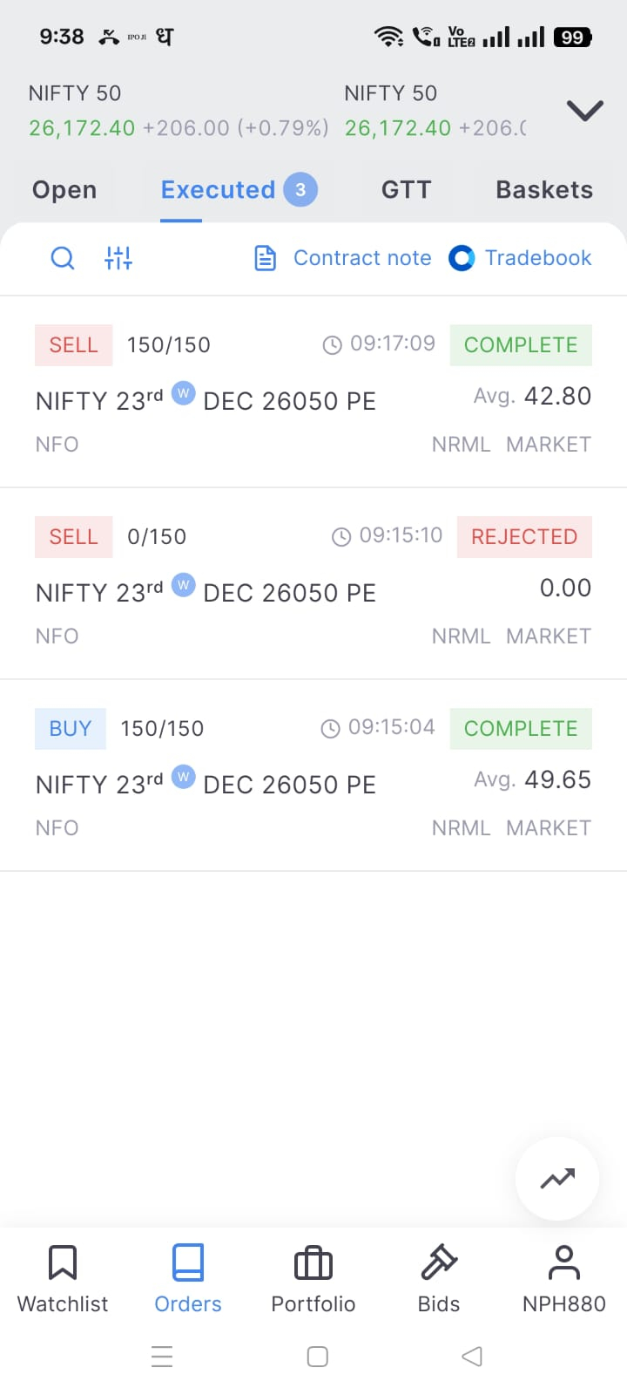Open Portfolio via briefcase icon
Screen dimensions: 627x1395
coord(313,1262)
